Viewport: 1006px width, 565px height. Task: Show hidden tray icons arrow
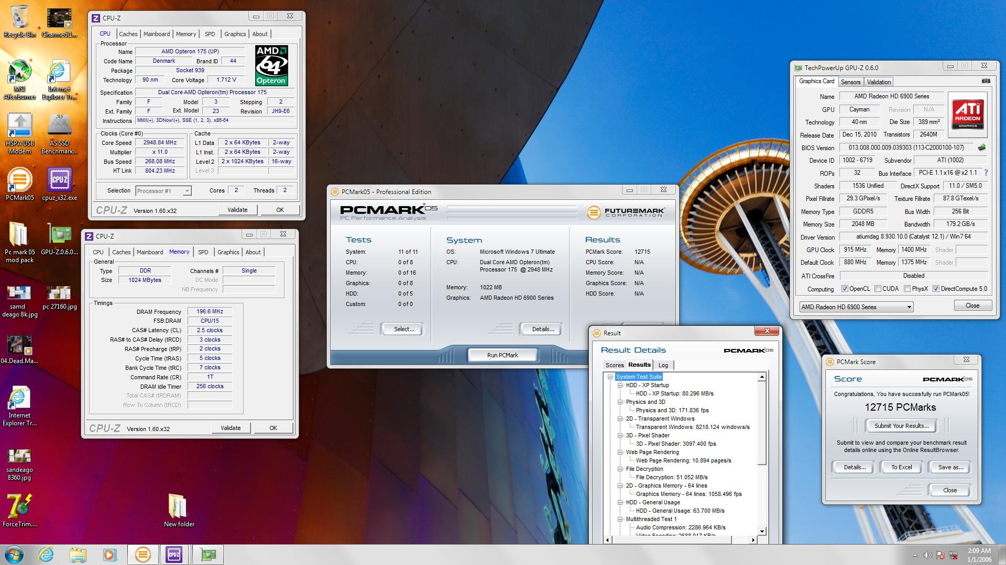(915, 555)
